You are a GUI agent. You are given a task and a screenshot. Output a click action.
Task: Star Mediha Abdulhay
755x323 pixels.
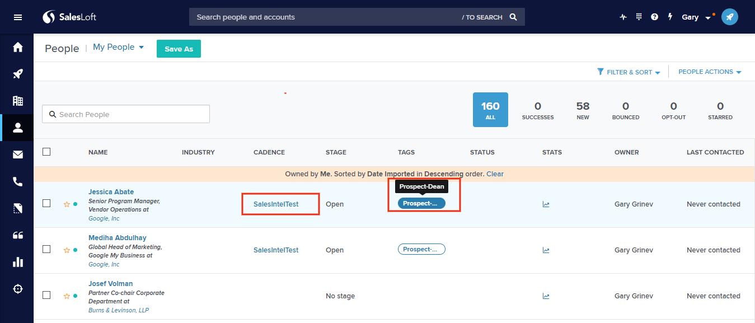[x=67, y=250]
